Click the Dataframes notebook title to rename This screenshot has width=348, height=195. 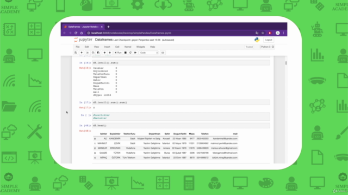(104, 40)
